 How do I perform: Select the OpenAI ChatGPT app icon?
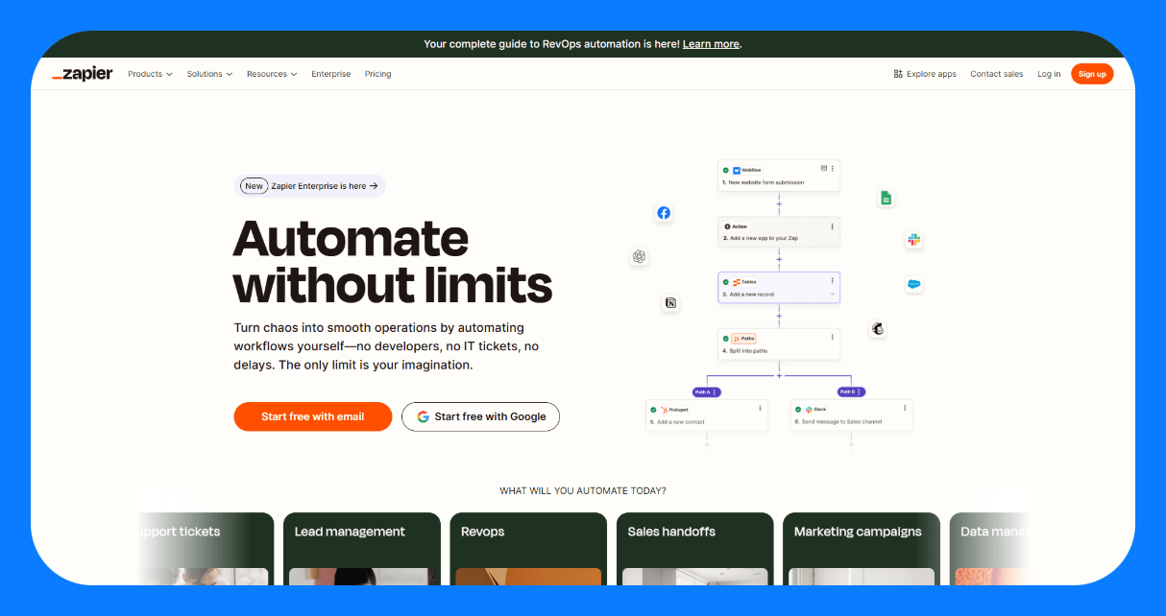coord(639,256)
